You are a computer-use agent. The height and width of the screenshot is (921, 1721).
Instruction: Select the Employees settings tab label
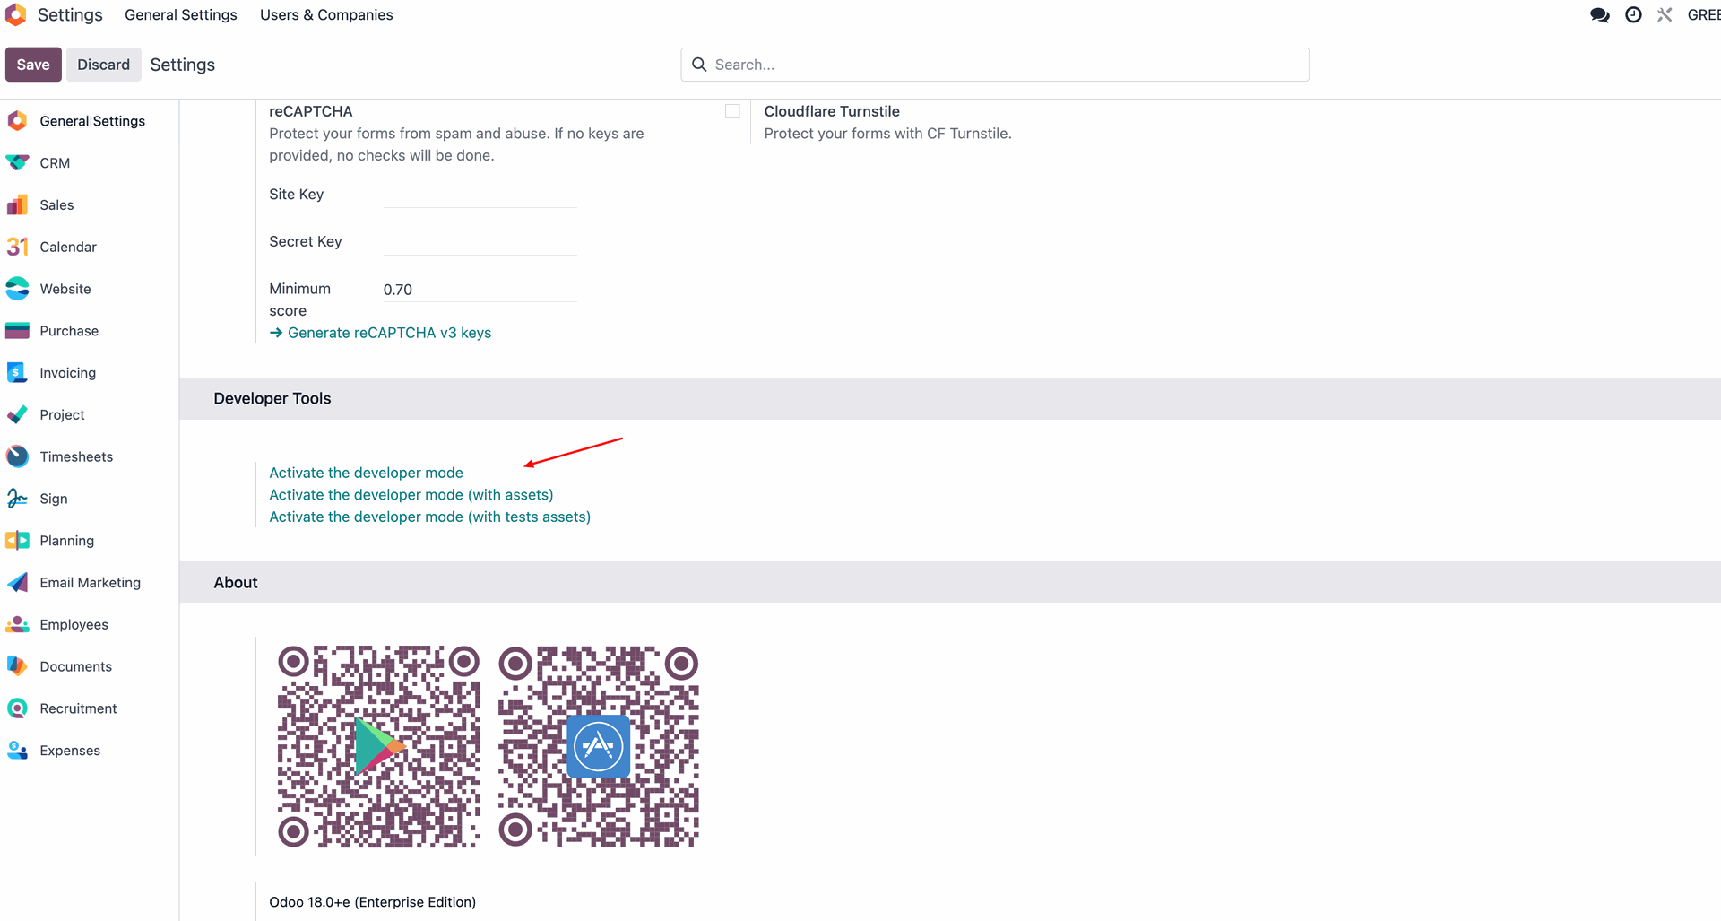74,625
